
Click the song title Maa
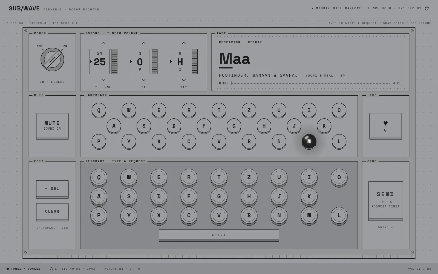[235, 59]
